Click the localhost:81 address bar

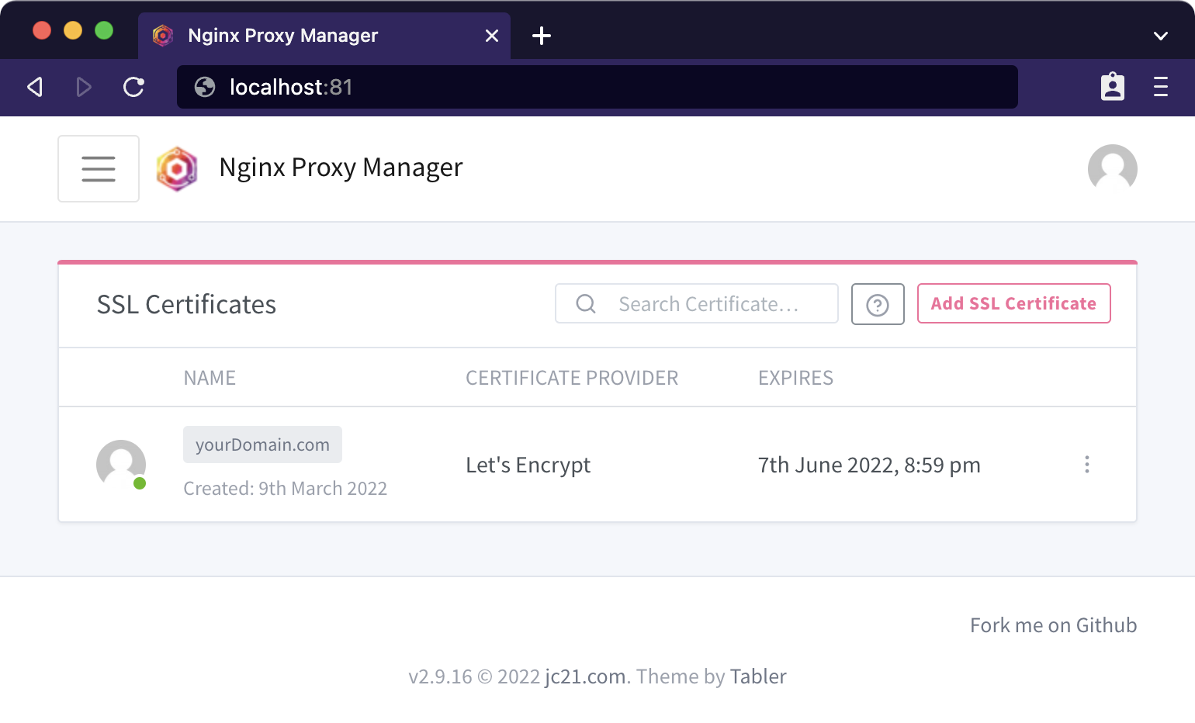(597, 87)
